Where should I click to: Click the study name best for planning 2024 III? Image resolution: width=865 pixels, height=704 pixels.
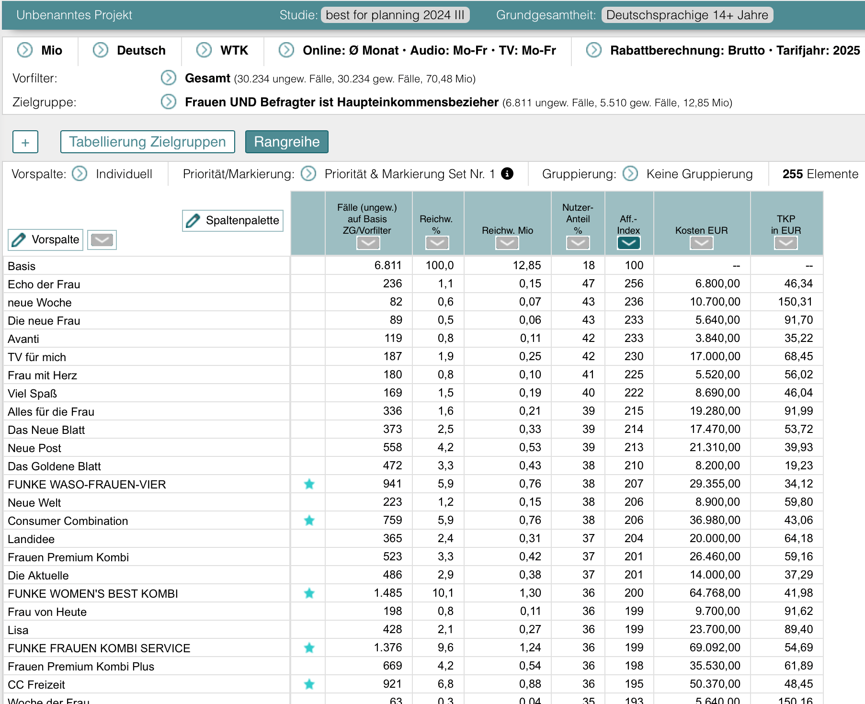[395, 15]
